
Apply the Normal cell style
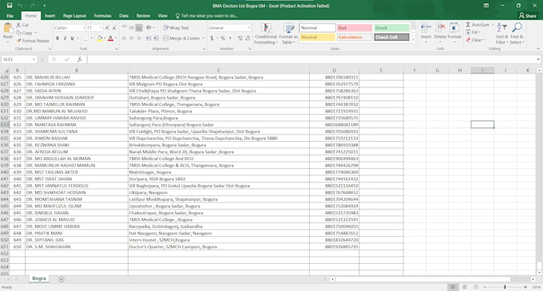[x=318, y=28]
